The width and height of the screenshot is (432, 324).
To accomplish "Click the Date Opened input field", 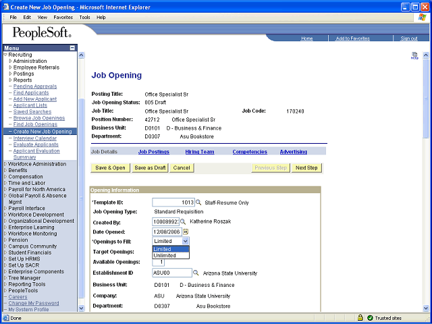I will 167,232.
